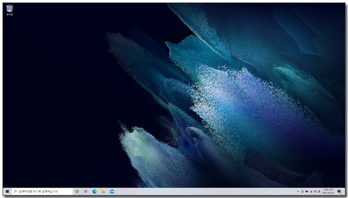
Task: Click an empty area of desktop wallpaper
Action: click(56, 89)
